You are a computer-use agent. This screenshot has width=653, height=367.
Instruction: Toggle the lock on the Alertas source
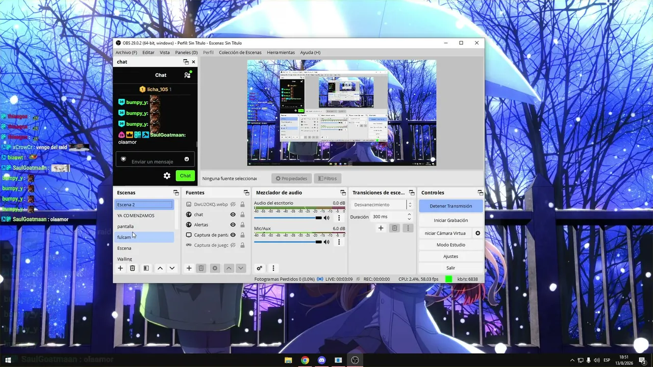coord(242,225)
